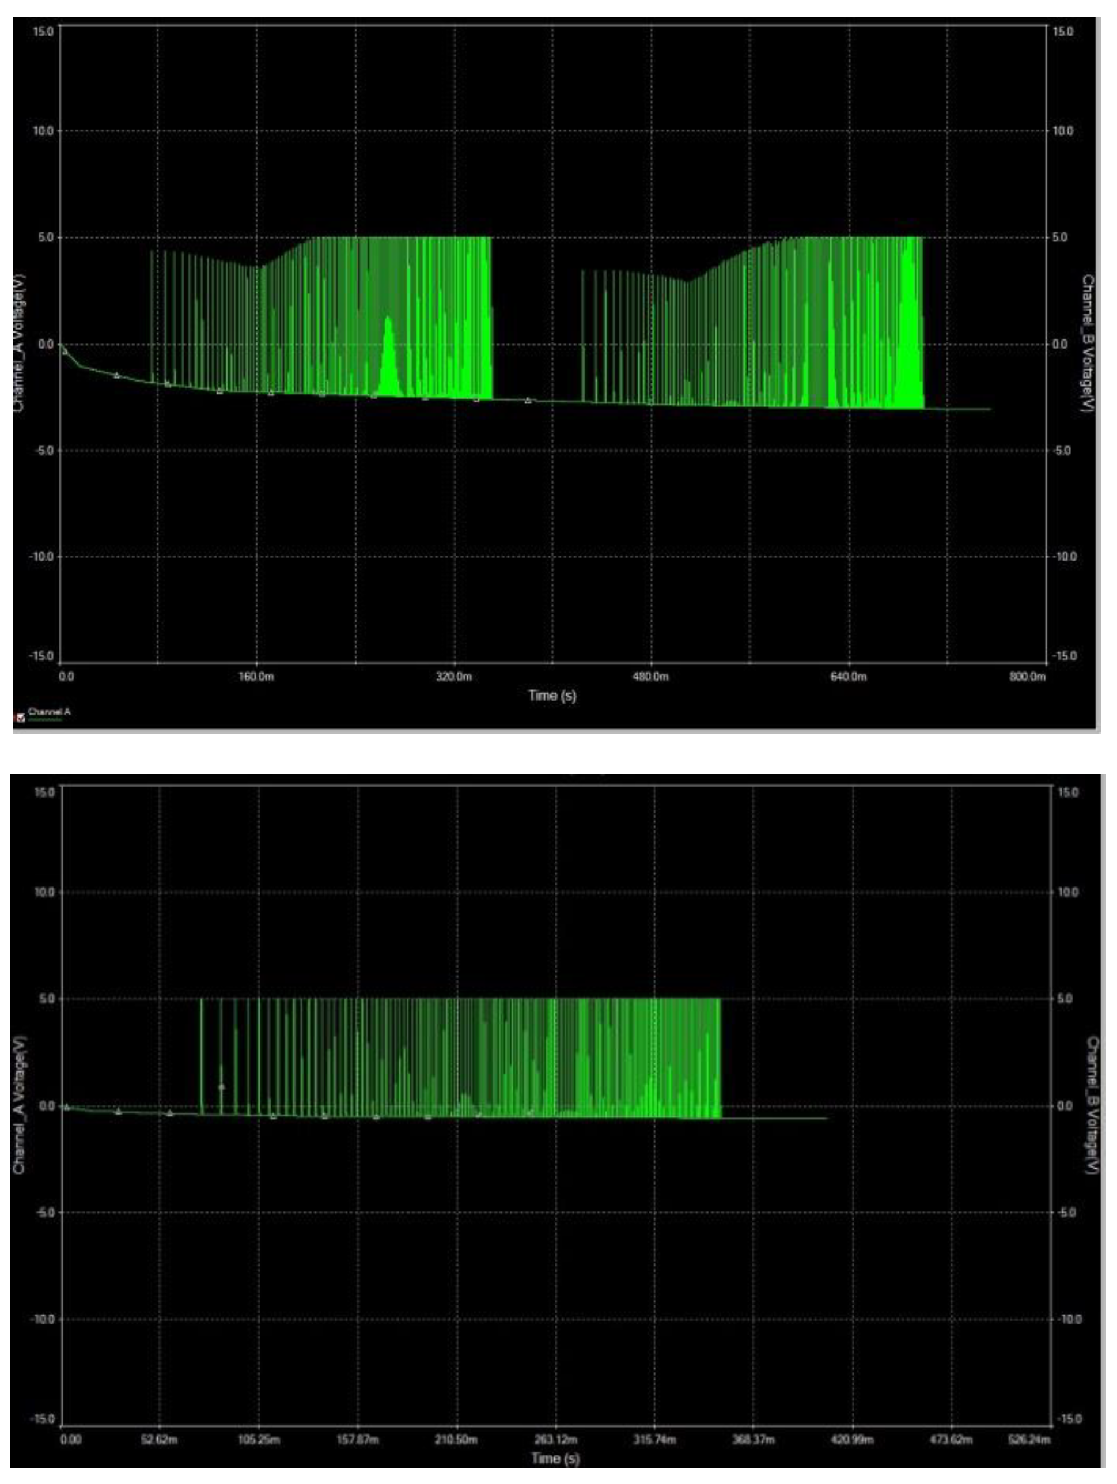Click the Time (s) label on top graph

(x=552, y=695)
